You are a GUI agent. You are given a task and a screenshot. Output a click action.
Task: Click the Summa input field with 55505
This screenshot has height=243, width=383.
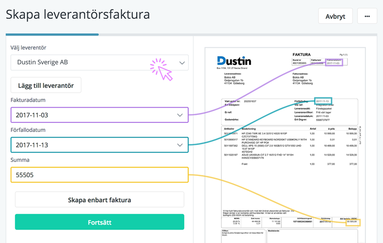pyautogui.click(x=99, y=175)
